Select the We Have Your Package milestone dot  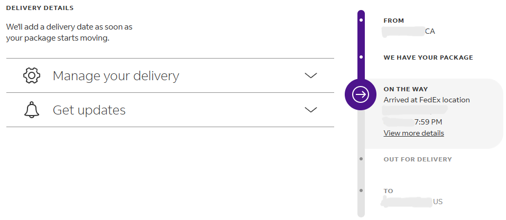(361, 57)
